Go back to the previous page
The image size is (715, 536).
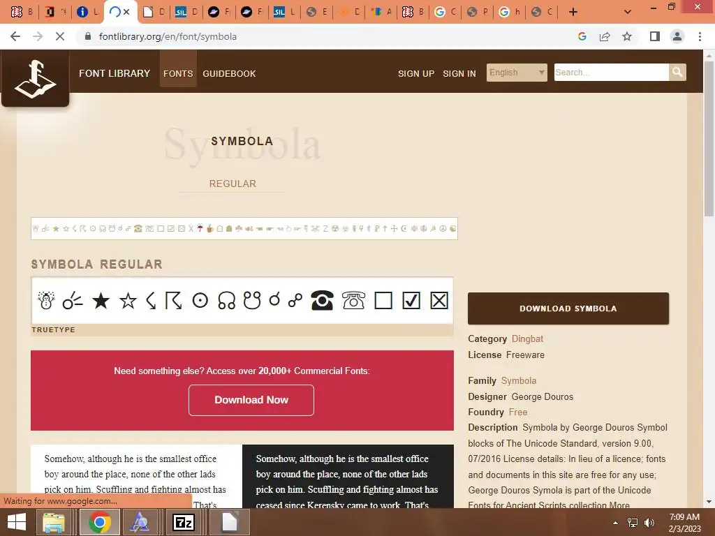(x=15, y=36)
